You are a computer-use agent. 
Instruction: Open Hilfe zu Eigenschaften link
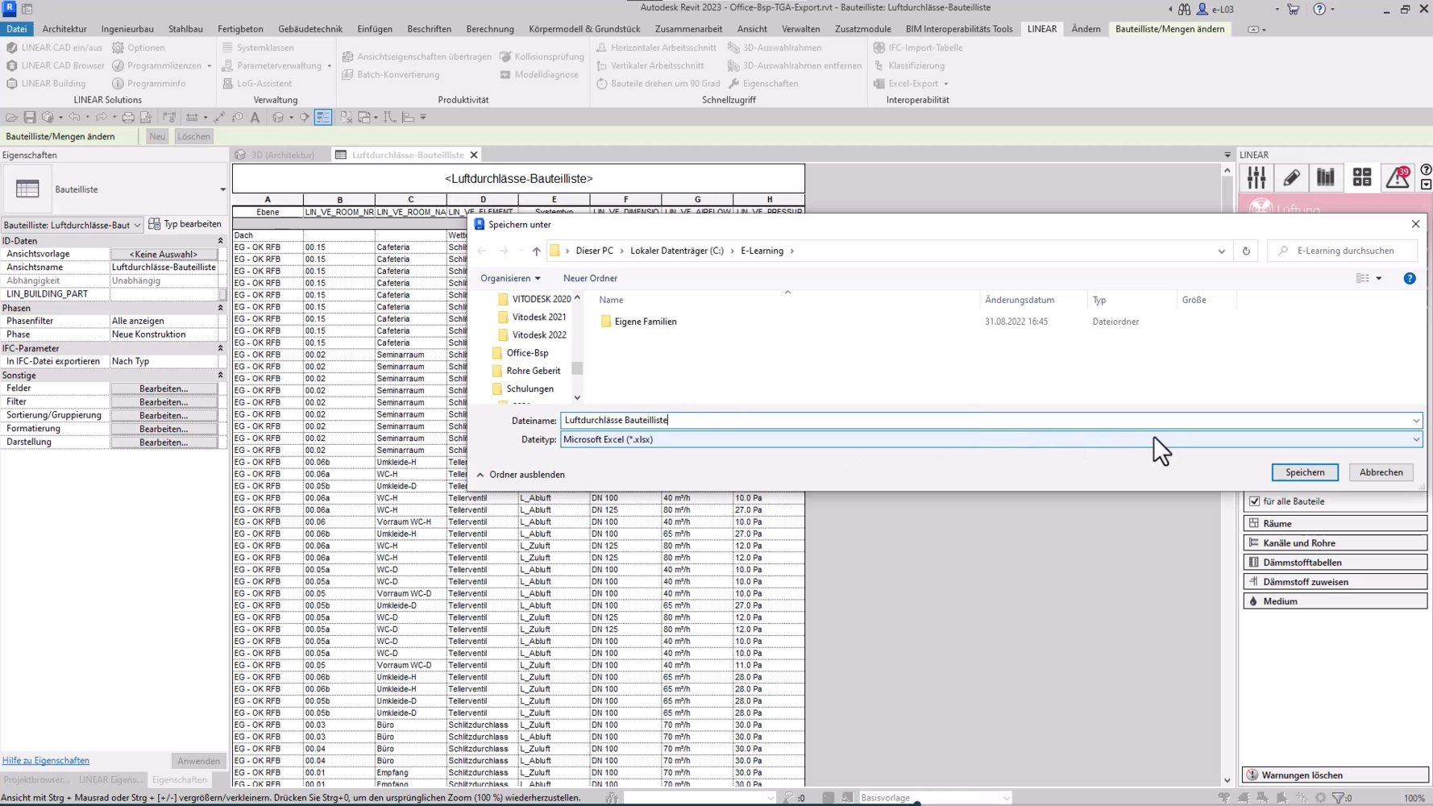(x=46, y=760)
